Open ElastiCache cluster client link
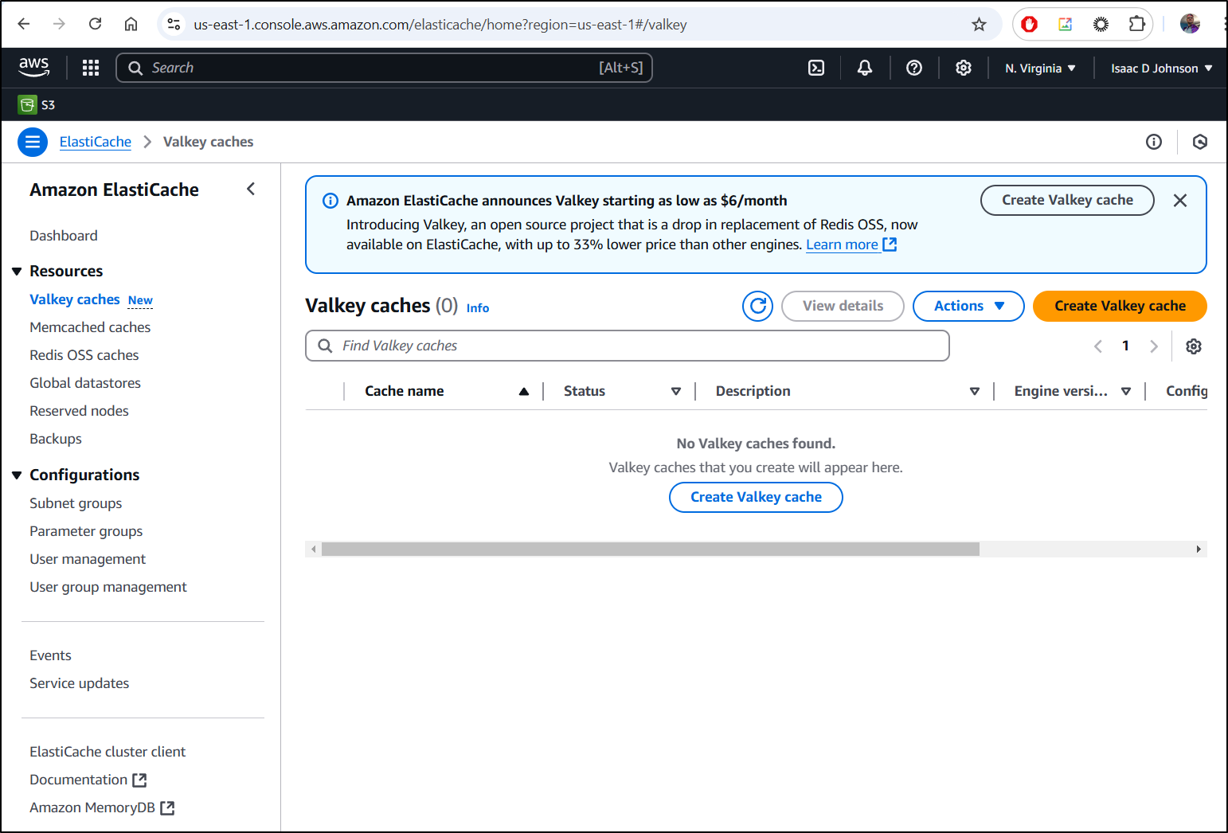 (108, 752)
